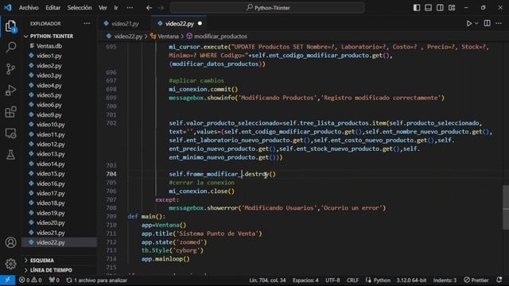This screenshot has height=286, width=509.
Task: Toggle the primary side bar
Action: pyautogui.click(x=417, y=7)
